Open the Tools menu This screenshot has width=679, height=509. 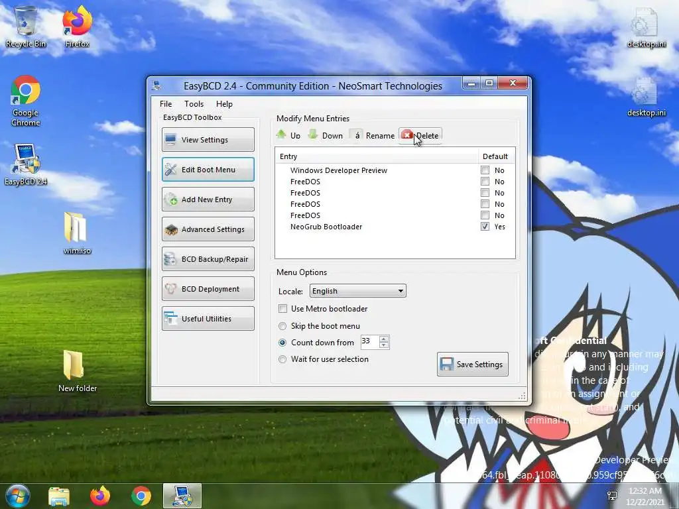194,104
